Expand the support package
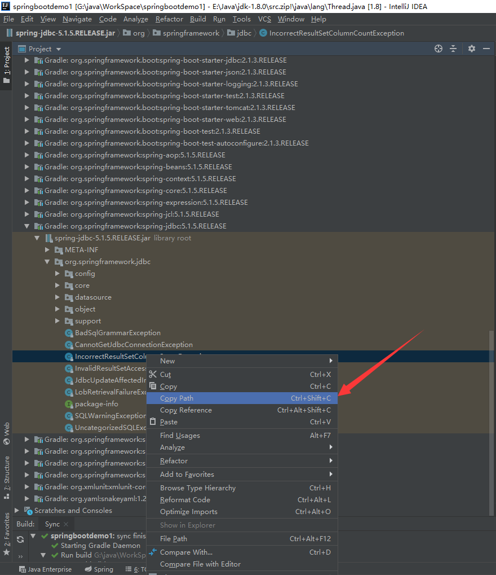 [x=57, y=321]
